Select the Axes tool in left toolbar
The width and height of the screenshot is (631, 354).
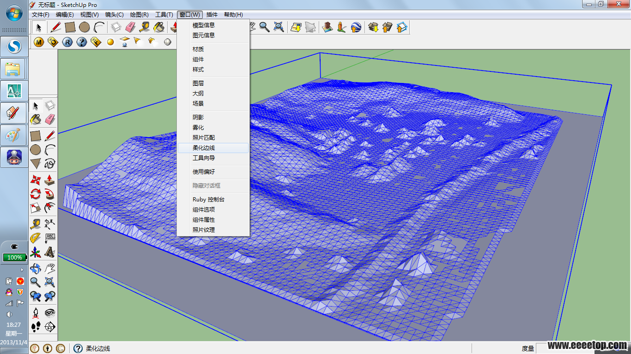click(36, 253)
